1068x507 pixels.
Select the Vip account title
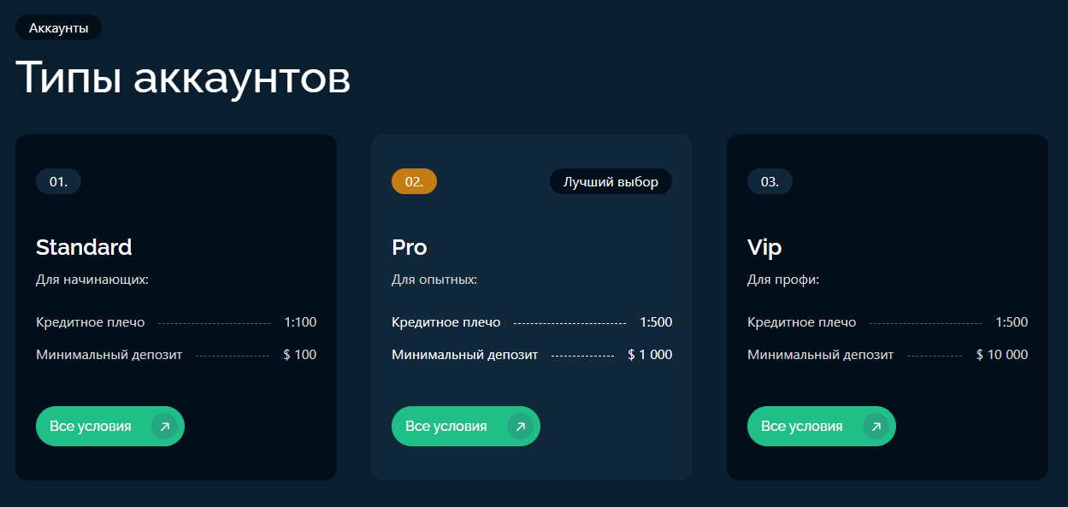click(x=764, y=247)
